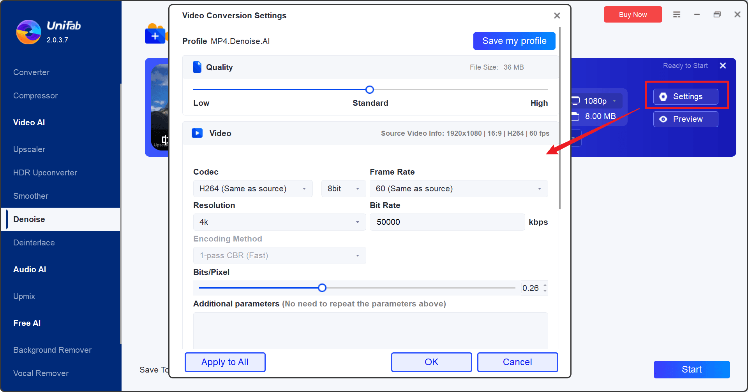Click the add file plus icon
The width and height of the screenshot is (748, 392).
[155, 36]
